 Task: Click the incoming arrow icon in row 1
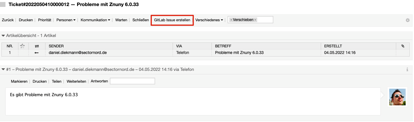pos(37,53)
